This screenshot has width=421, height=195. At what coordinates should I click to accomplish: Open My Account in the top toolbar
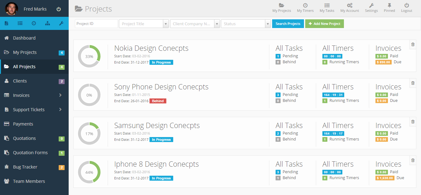click(x=350, y=8)
